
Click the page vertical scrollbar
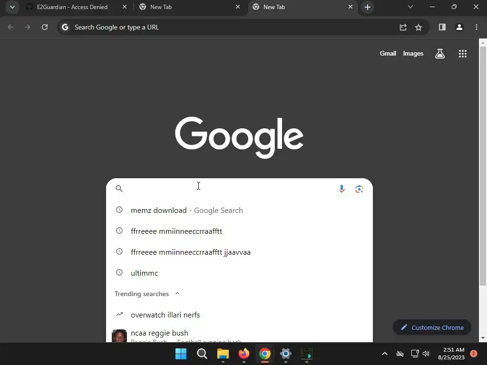[x=483, y=166]
